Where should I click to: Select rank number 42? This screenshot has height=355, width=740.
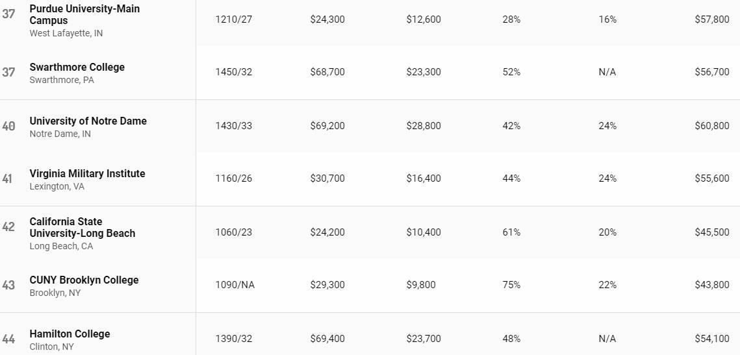[8, 226]
